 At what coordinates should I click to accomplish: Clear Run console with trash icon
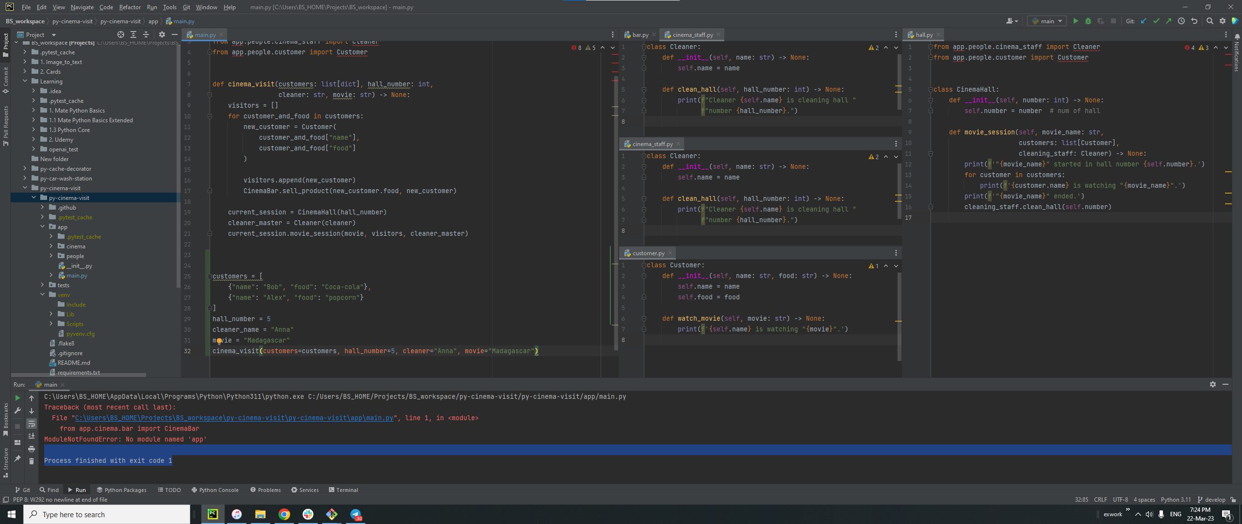tap(32, 461)
